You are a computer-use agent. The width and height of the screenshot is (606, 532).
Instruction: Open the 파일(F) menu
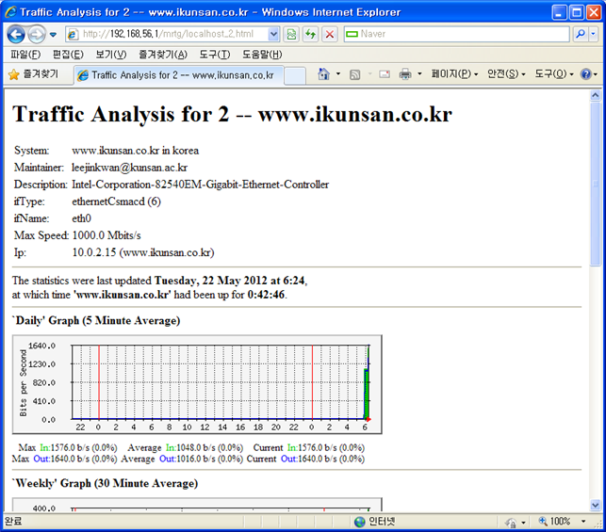pyautogui.click(x=25, y=55)
